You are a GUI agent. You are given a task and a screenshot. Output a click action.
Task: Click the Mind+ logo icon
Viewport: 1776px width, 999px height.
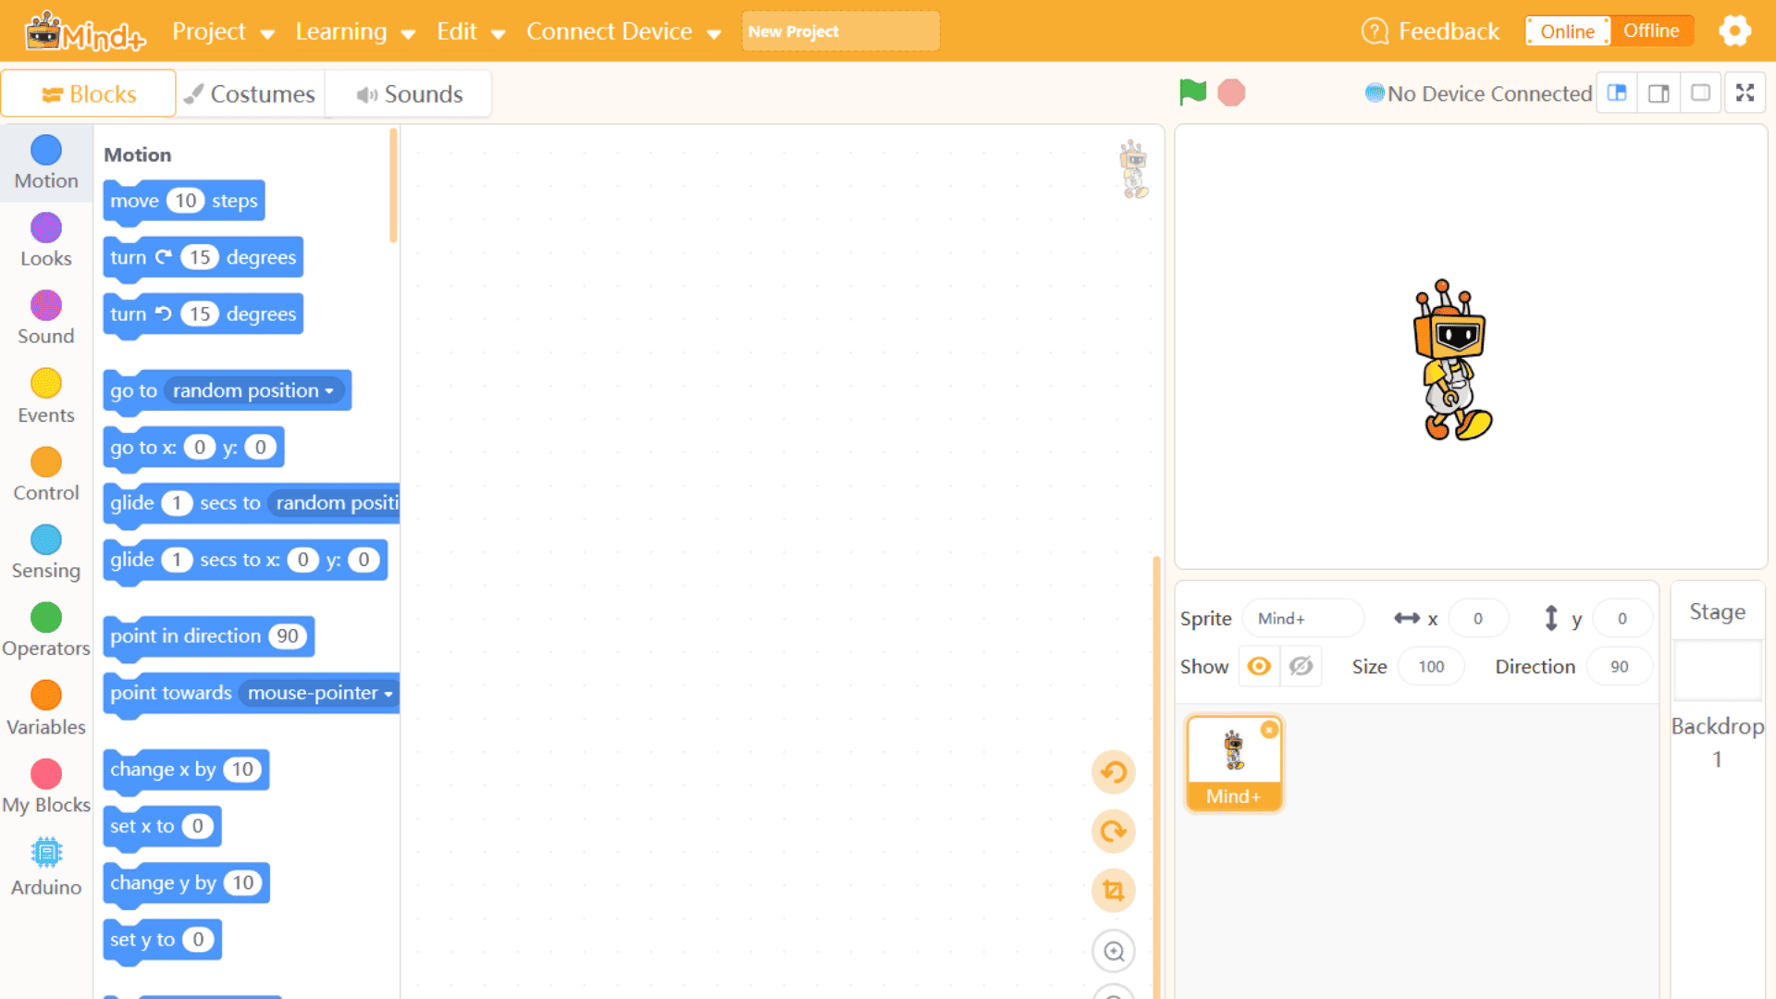click(x=85, y=31)
